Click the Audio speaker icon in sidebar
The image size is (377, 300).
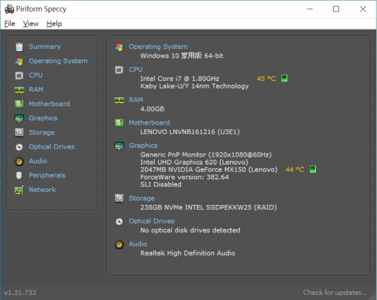(x=19, y=162)
